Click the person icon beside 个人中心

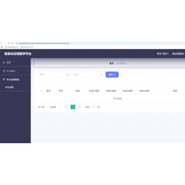(4, 71)
